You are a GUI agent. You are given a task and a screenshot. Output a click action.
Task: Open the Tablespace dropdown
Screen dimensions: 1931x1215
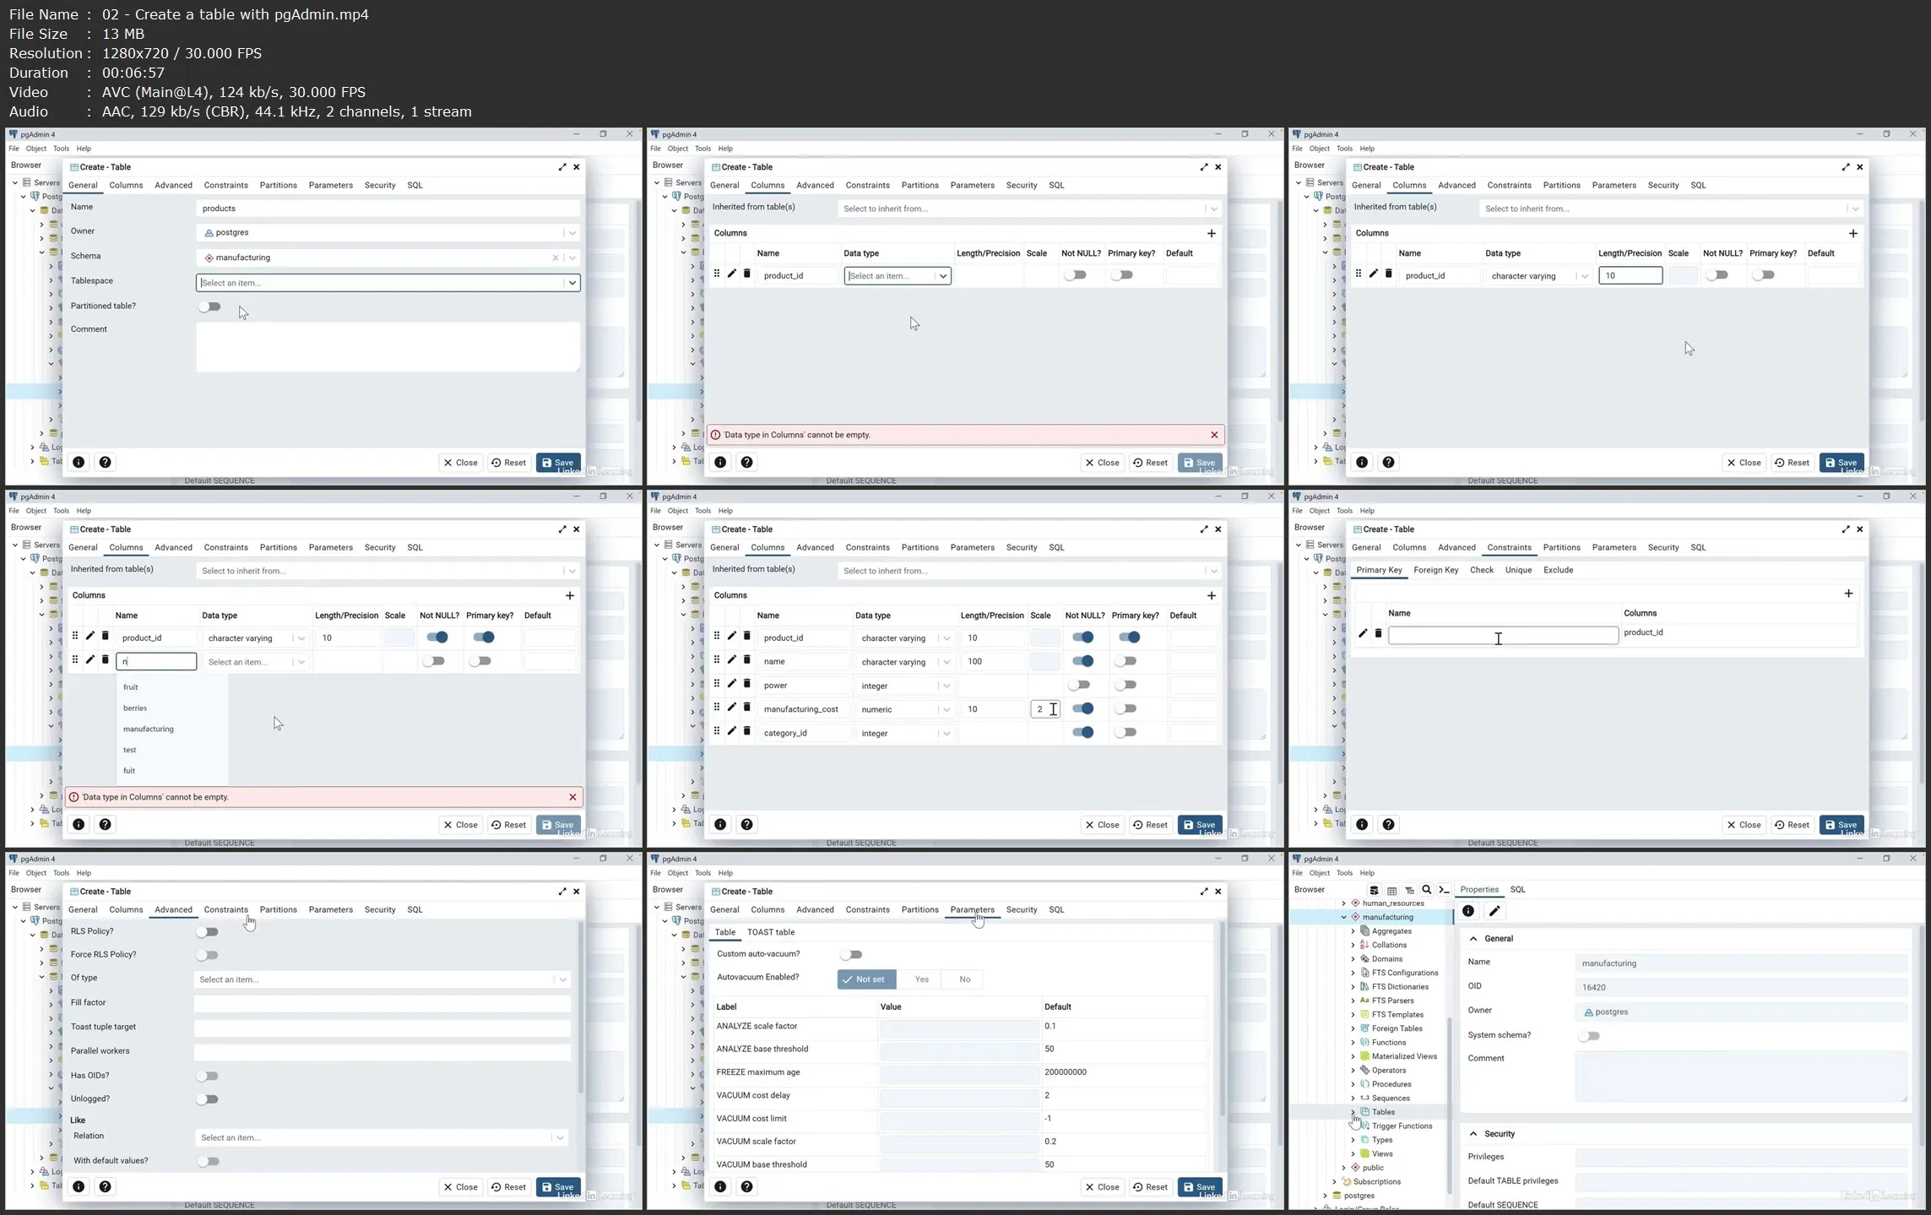(x=572, y=283)
